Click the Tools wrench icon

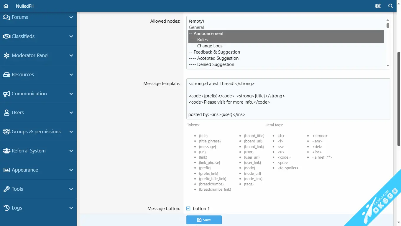pyautogui.click(x=6, y=189)
